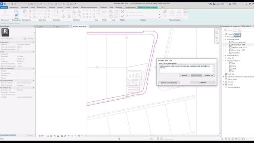
Task: Expand the Planos de techo node
Action: (x=225, y=56)
